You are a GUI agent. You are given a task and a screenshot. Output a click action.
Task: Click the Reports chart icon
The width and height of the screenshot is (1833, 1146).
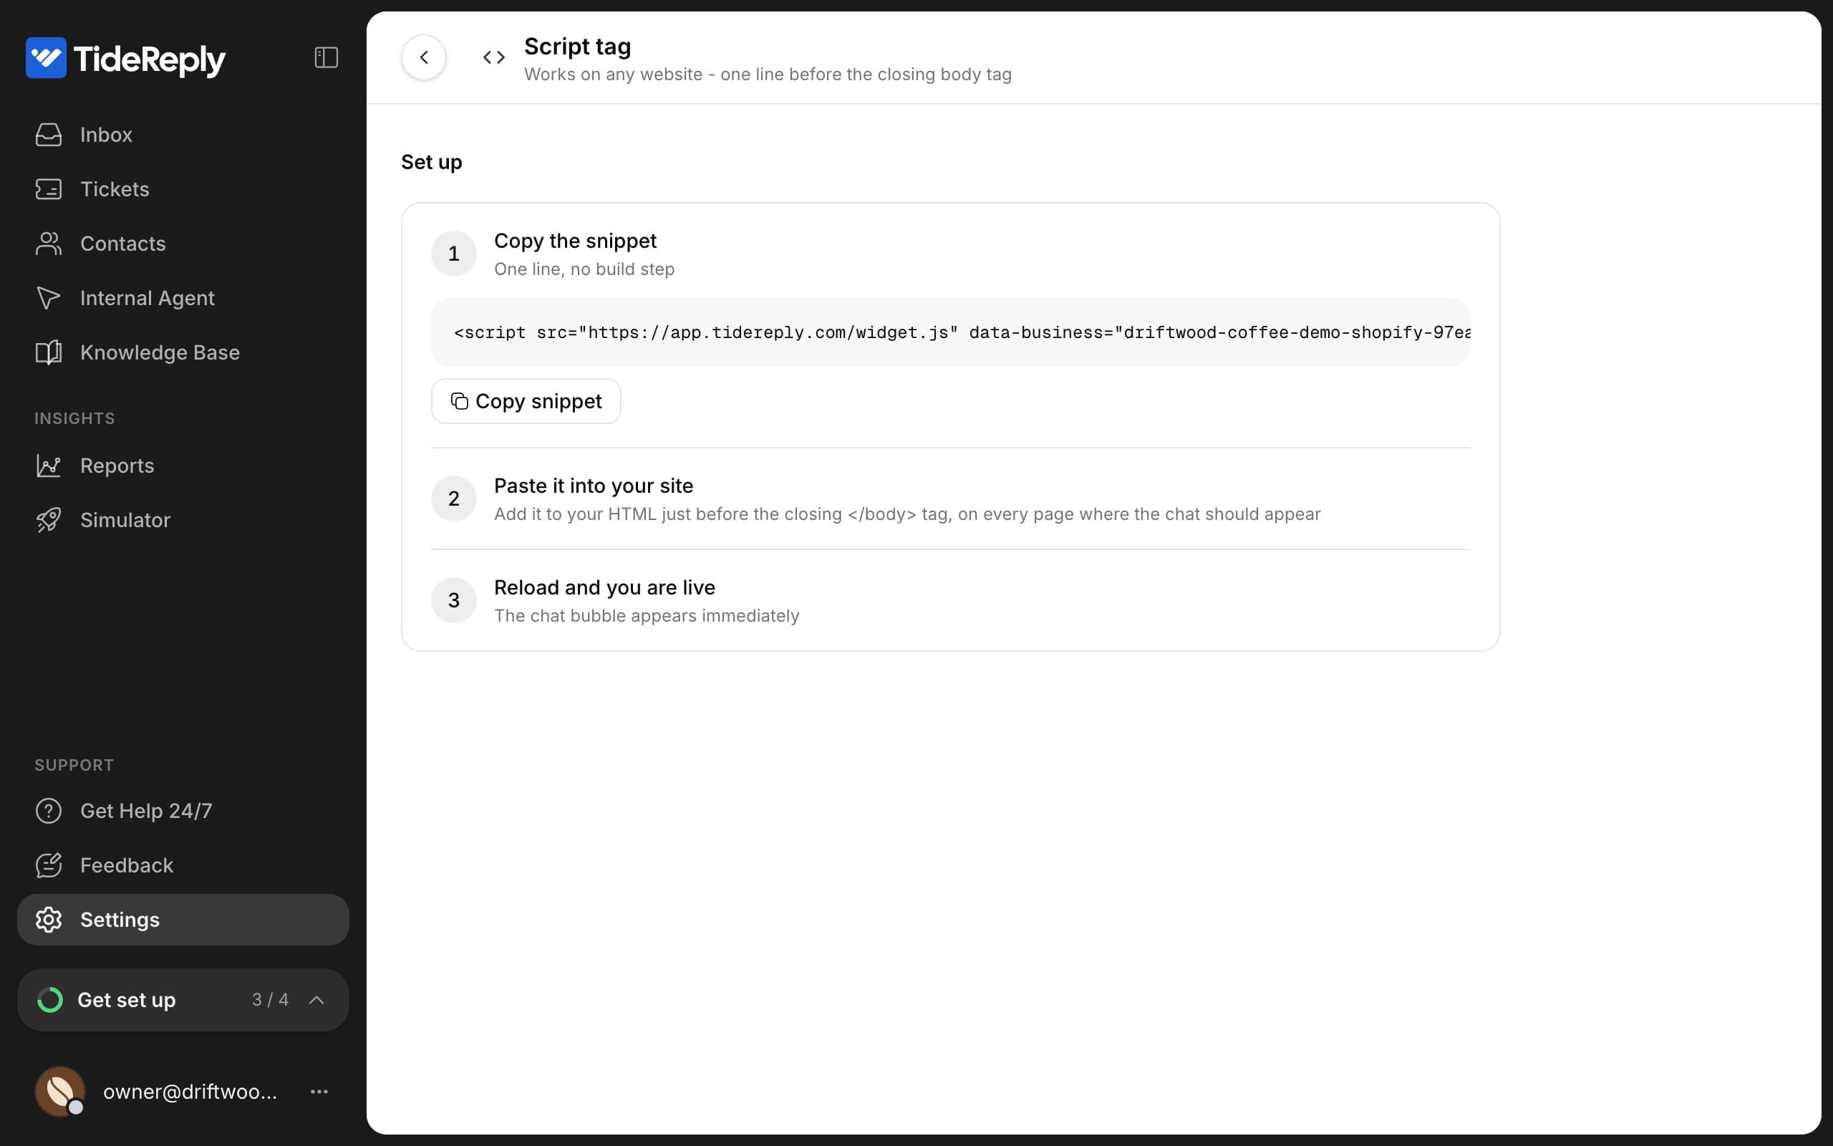pyautogui.click(x=49, y=466)
